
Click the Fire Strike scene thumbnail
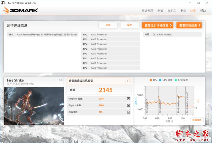click(34, 106)
